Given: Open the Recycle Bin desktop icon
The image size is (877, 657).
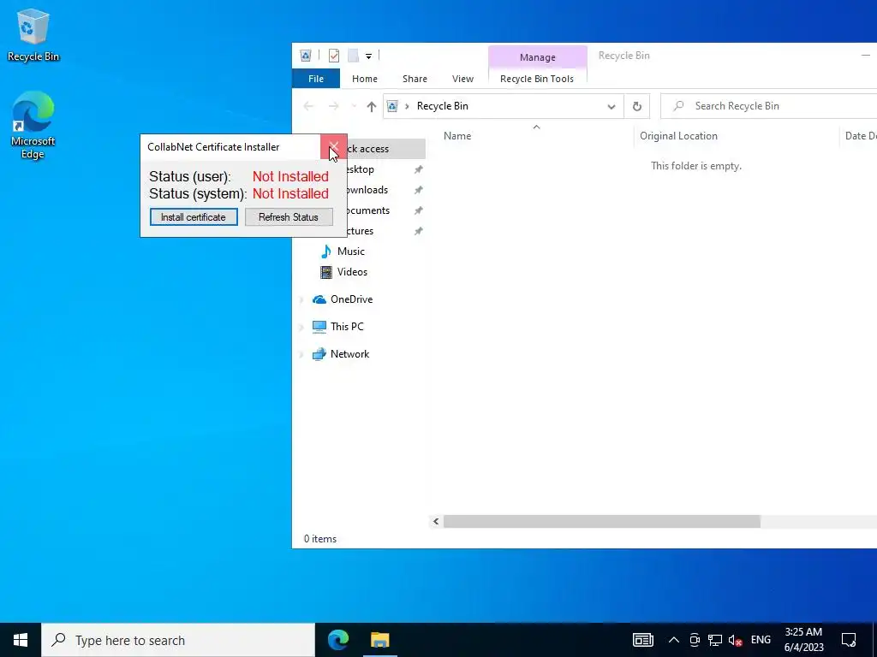Looking at the screenshot, I should click(x=33, y=34).
